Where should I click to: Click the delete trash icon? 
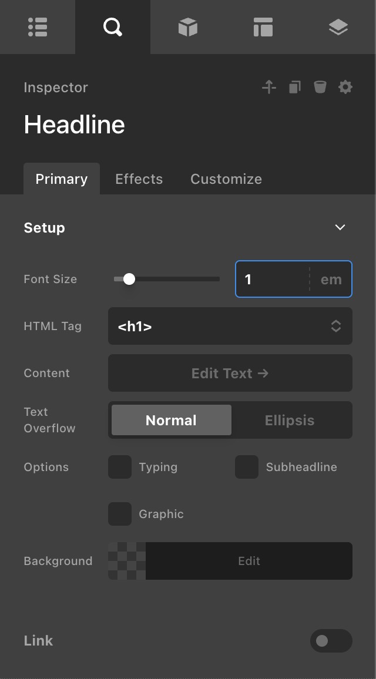[320, 88]
